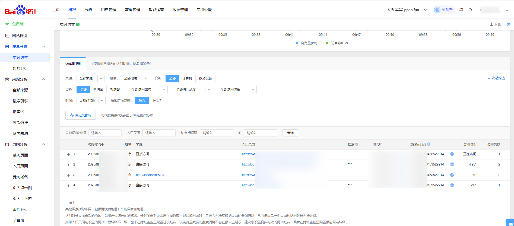
Task: Click the visitor trend icon in row 1
Action: 452,154
